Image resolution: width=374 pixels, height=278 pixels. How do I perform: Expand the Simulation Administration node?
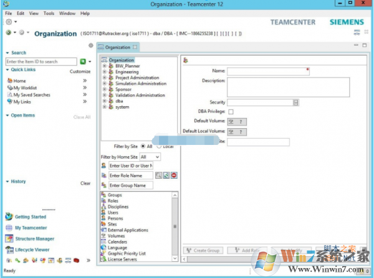104,83
